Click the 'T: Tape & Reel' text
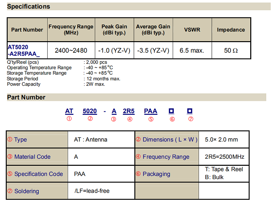 click(x=224, y=169)
